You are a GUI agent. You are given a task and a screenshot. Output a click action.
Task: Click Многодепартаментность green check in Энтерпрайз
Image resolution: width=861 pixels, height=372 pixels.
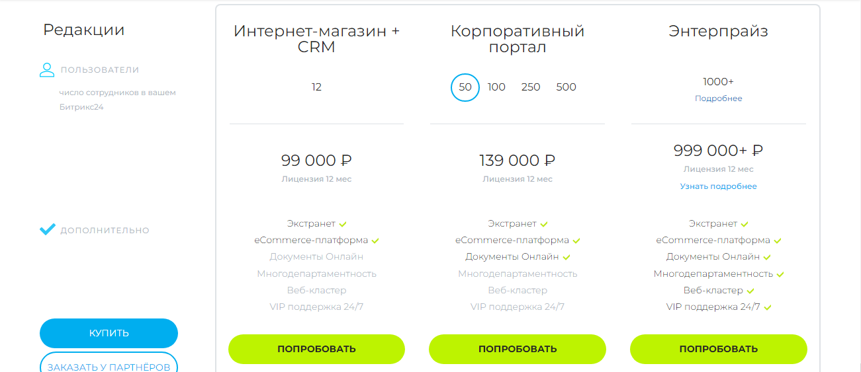click(780, 274)
